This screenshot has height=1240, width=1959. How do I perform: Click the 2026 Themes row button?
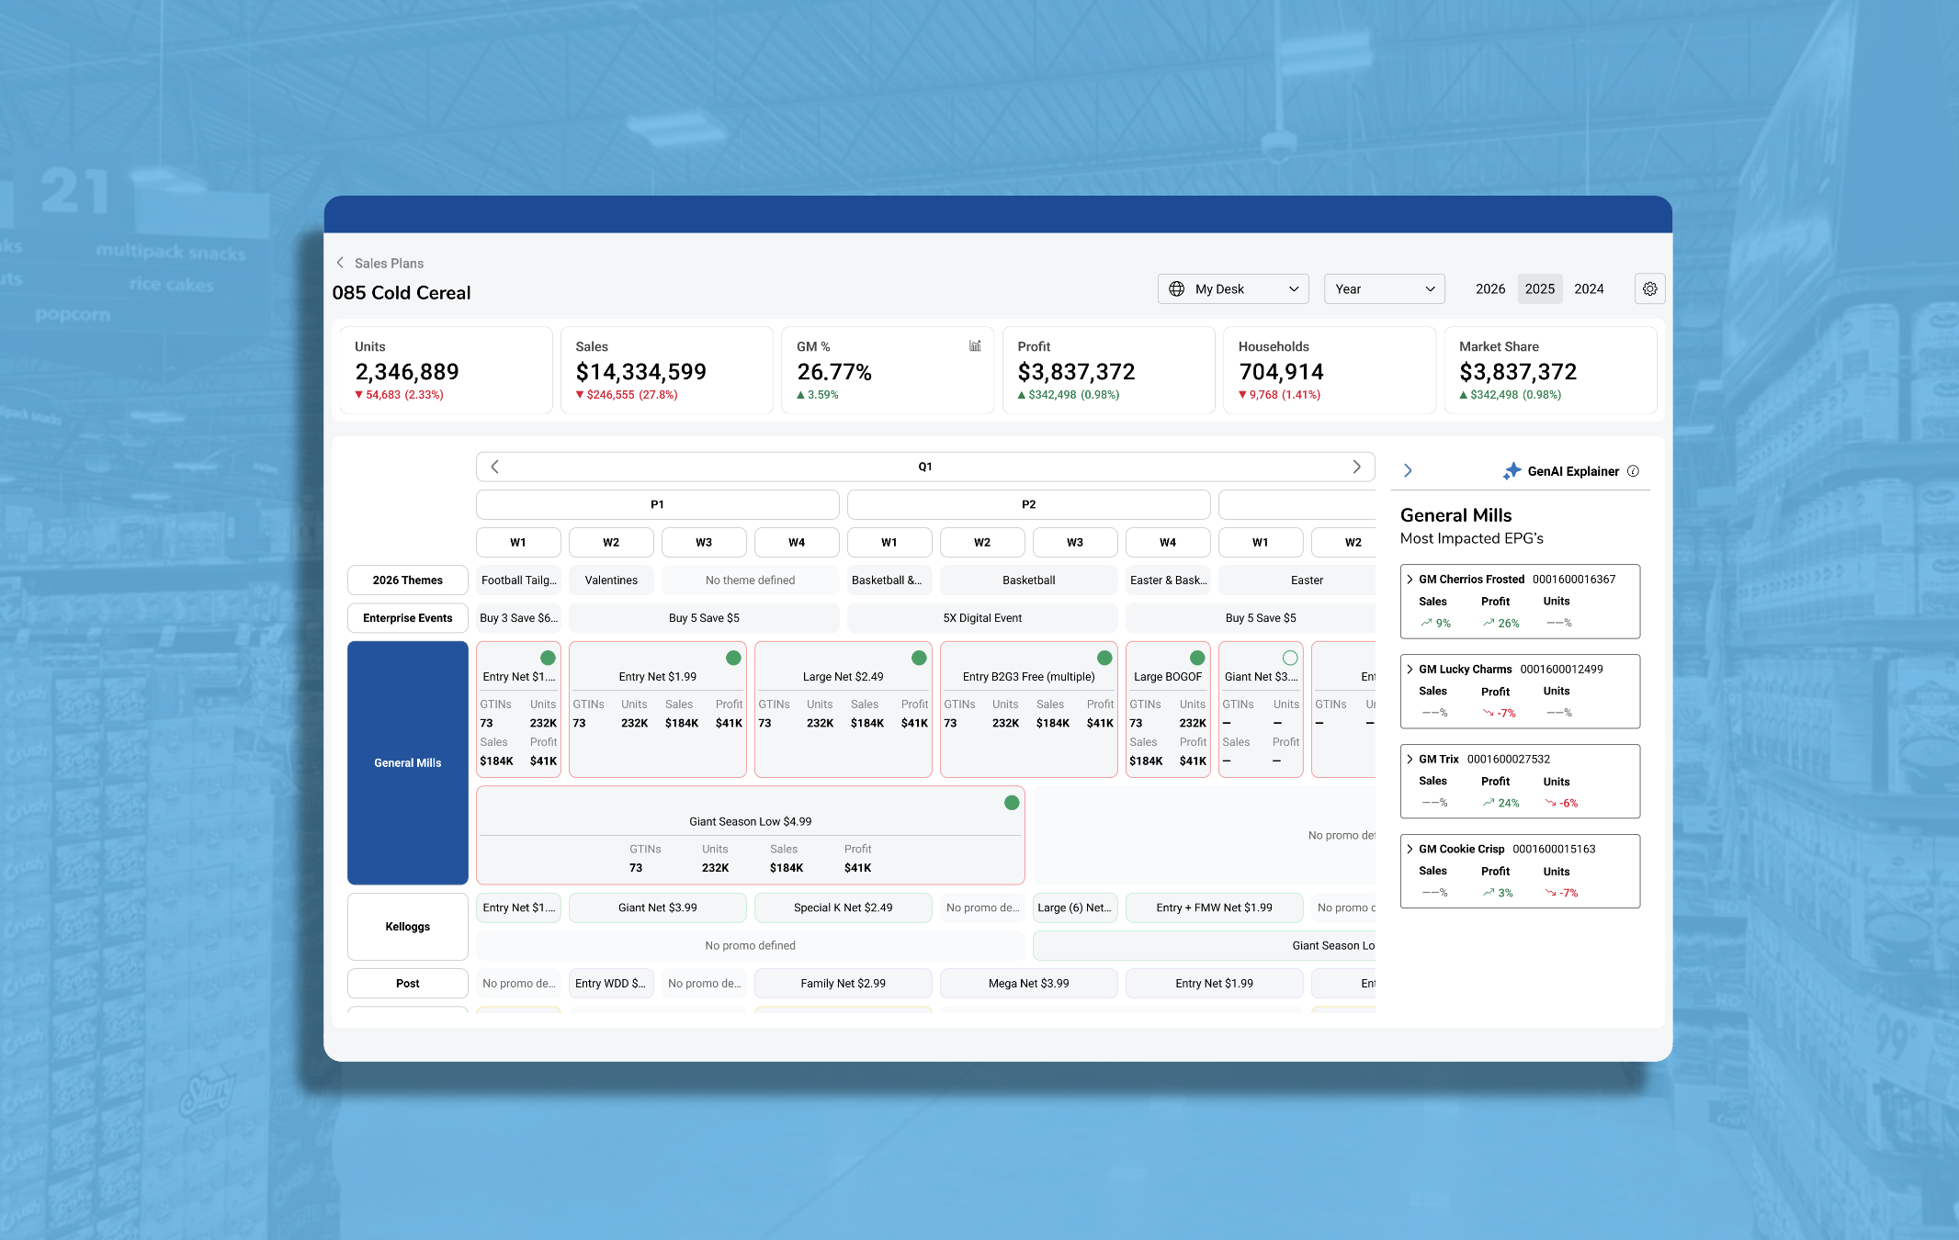pyautogui.click(x=407, y=581)
